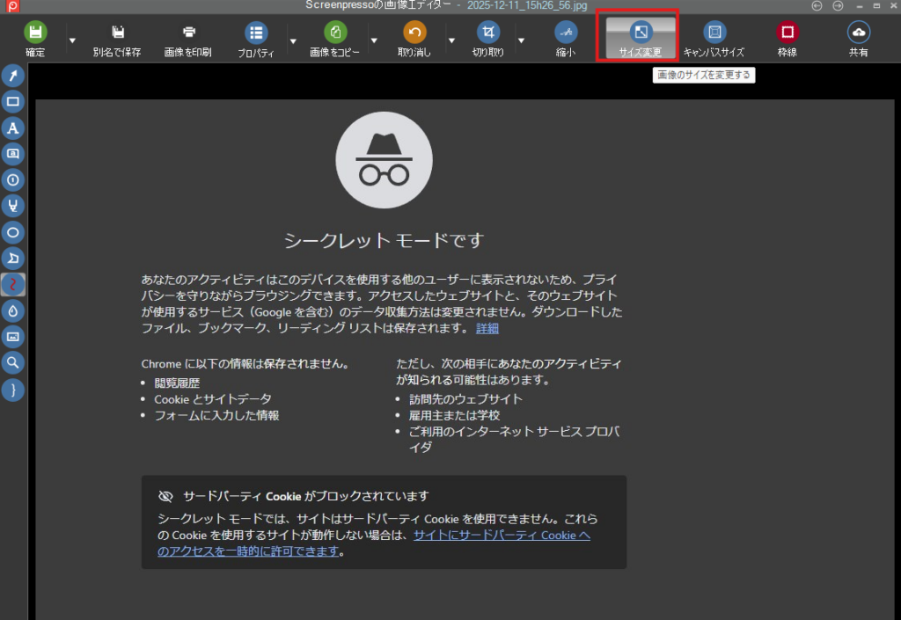901x620 pixels.
Task: Click the サイズ変更 resize toolbar button
Action: [x=640, y=39]
